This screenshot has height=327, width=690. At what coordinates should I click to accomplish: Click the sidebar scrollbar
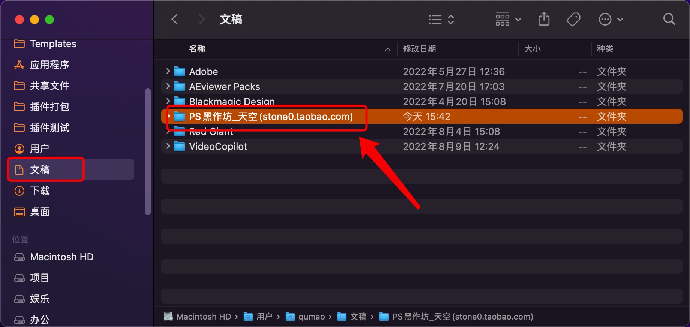[148, 151]
